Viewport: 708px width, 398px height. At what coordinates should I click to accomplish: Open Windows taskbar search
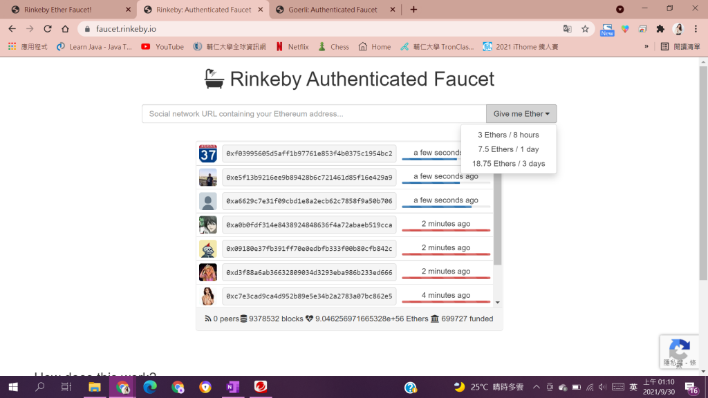pos(40,387)
